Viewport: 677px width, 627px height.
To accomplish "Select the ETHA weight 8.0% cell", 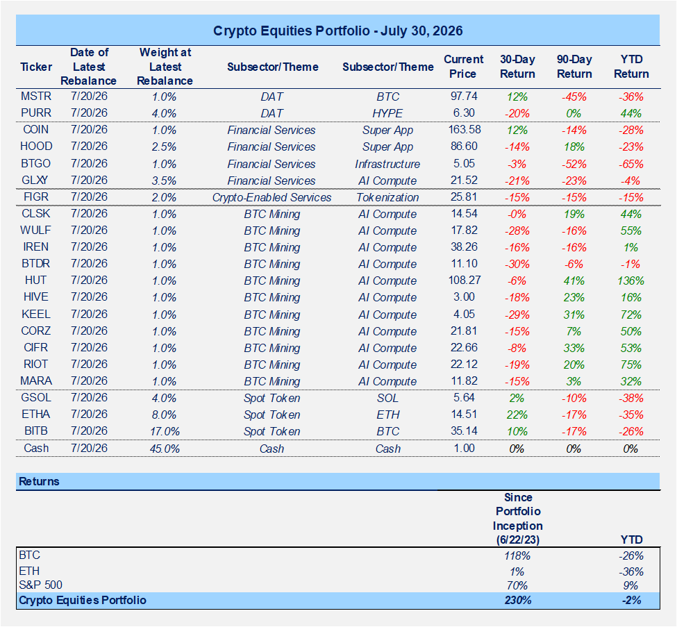I will tap(164, 415).
